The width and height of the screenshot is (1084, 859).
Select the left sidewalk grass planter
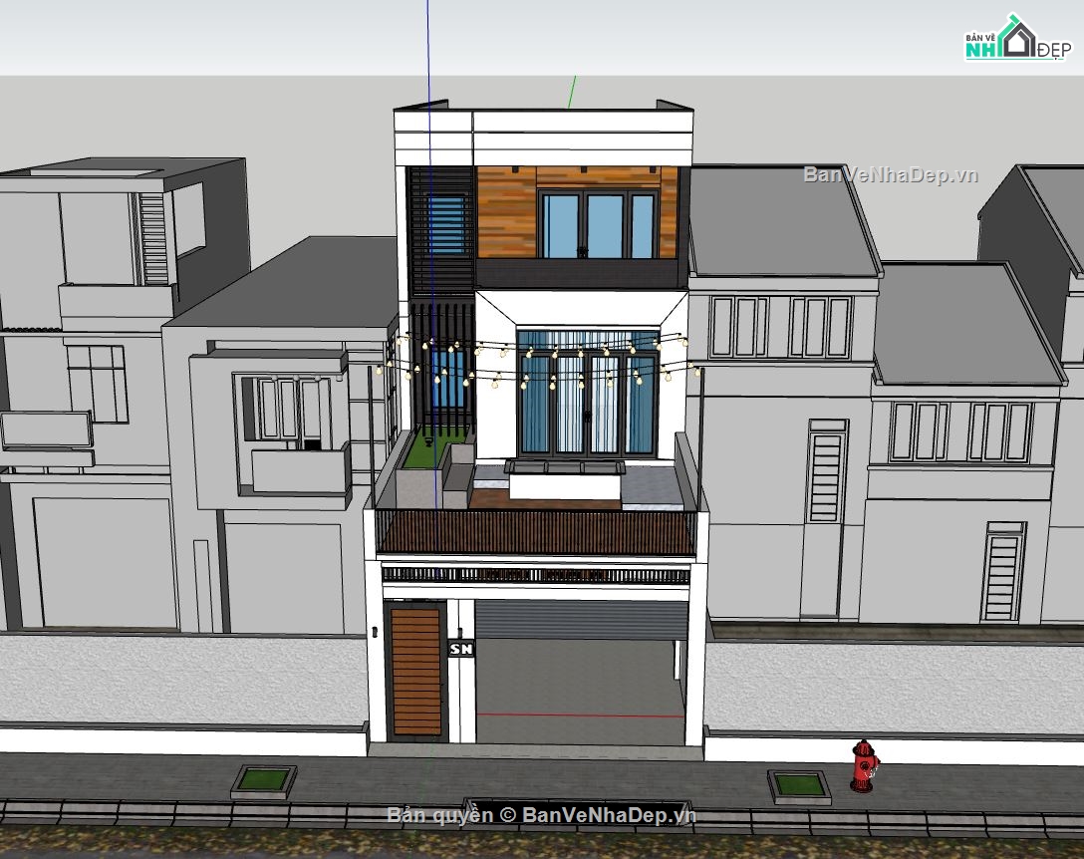(263, 781)
